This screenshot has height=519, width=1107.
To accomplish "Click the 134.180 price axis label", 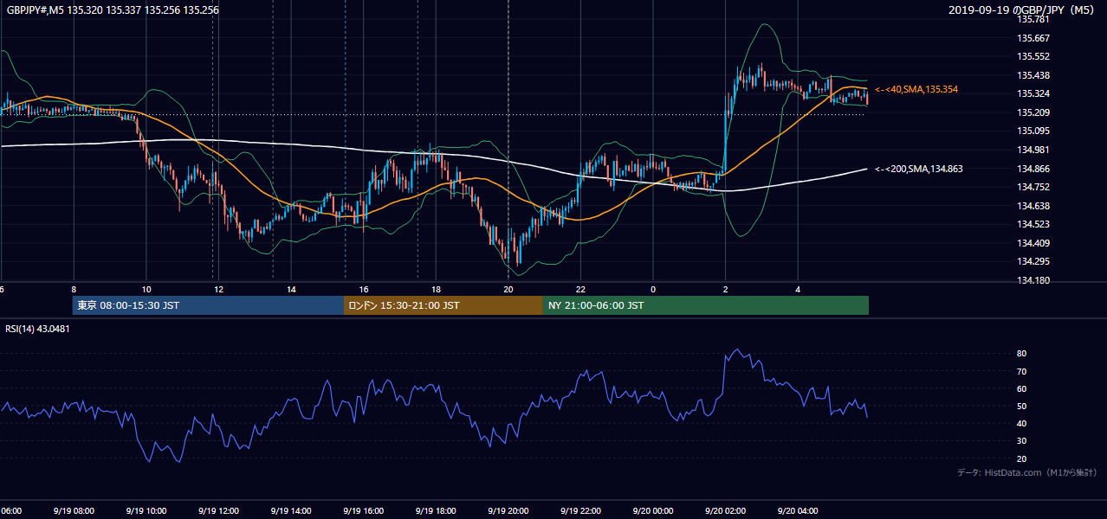I will pos(1033,280).
